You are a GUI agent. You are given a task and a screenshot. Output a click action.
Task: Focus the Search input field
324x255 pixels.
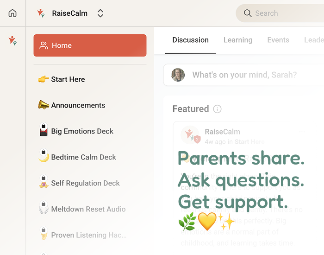[x=280, y=13]
